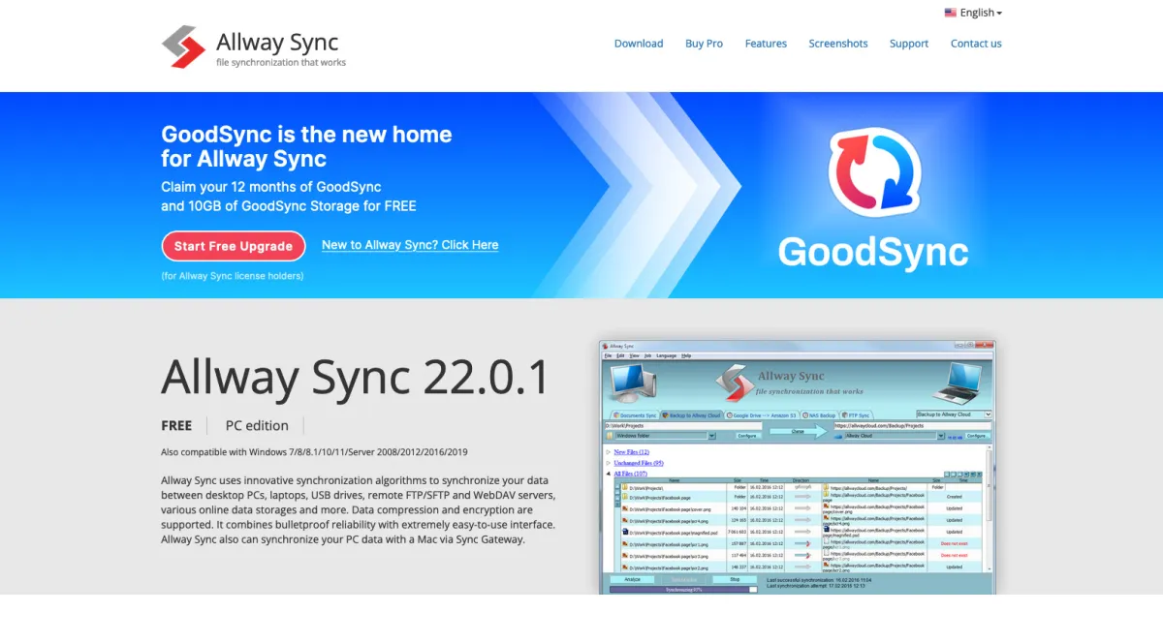
Task: Click the 'Allway Sync uses innovative synchronization algorithms' paragraph
Action: point(358,509)
